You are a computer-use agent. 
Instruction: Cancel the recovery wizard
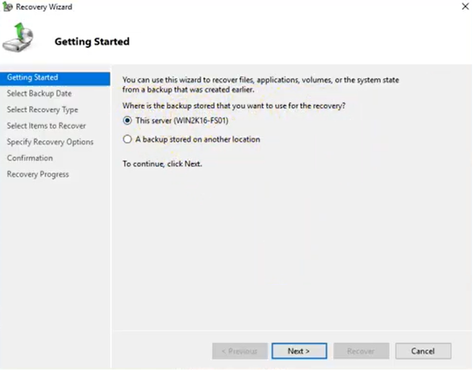click(x=423, y=351)
